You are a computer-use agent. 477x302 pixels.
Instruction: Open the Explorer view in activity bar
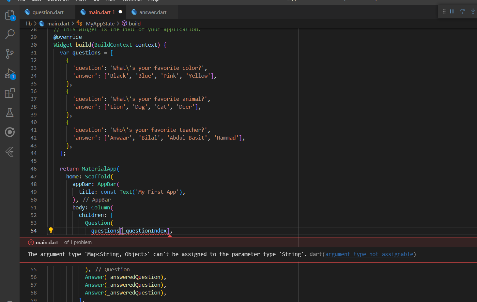coord(10,15)
